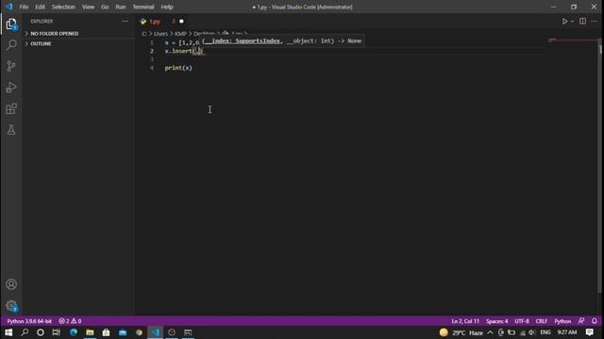The image size is (604, 339).
Task: Launch Microsoft Edge from taskbar
Action: (74, 332)
